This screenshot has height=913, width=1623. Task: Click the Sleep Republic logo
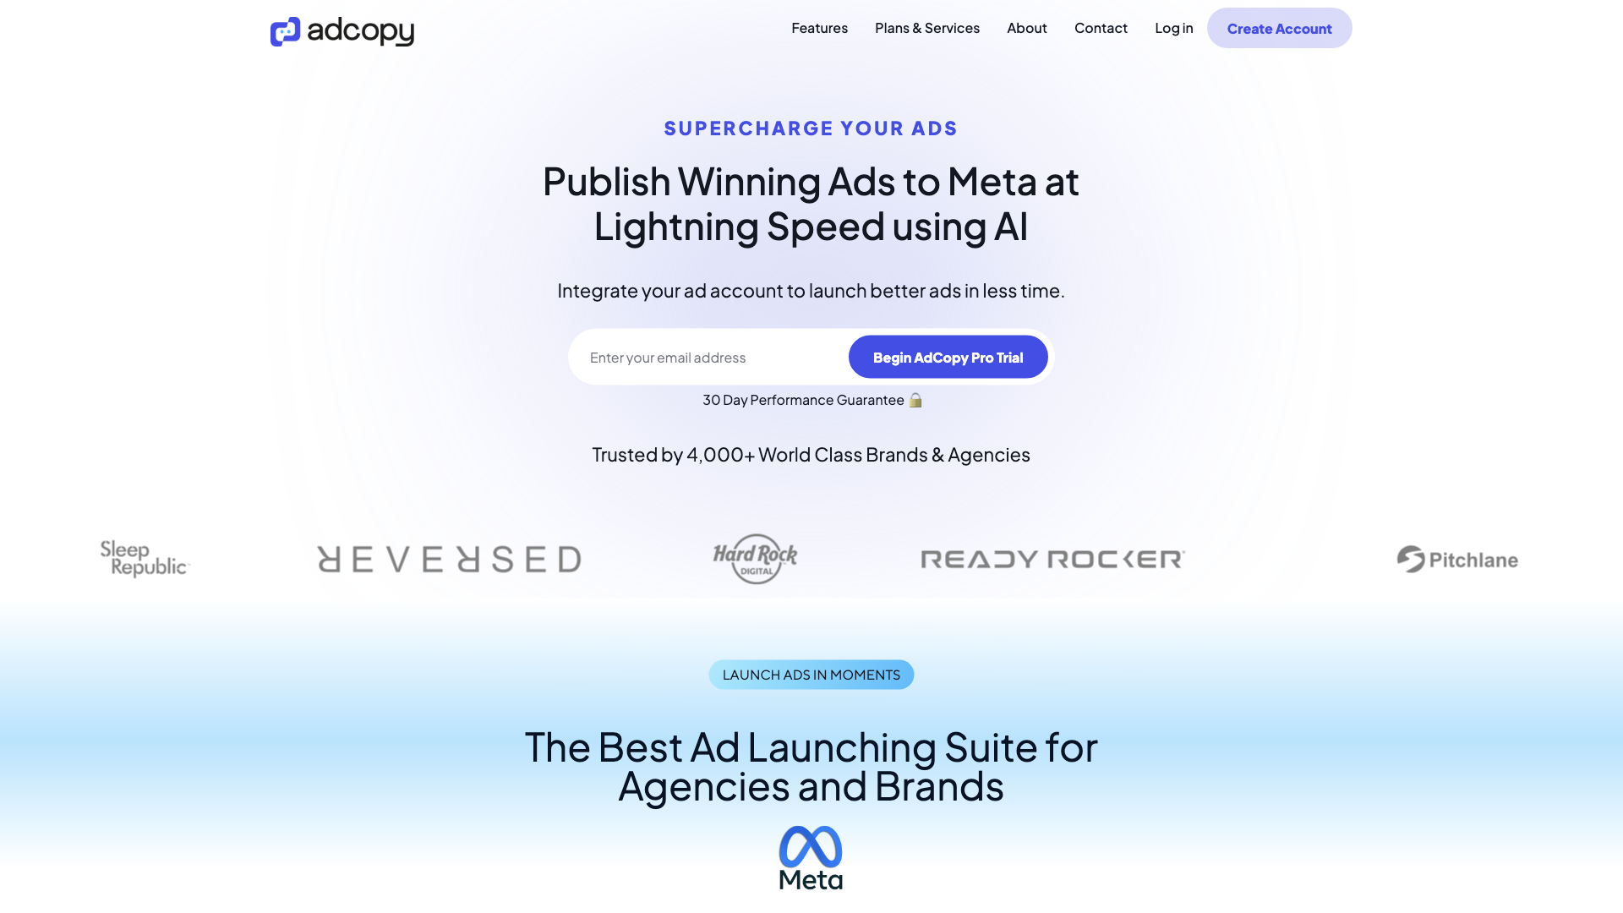coord(143,559)
